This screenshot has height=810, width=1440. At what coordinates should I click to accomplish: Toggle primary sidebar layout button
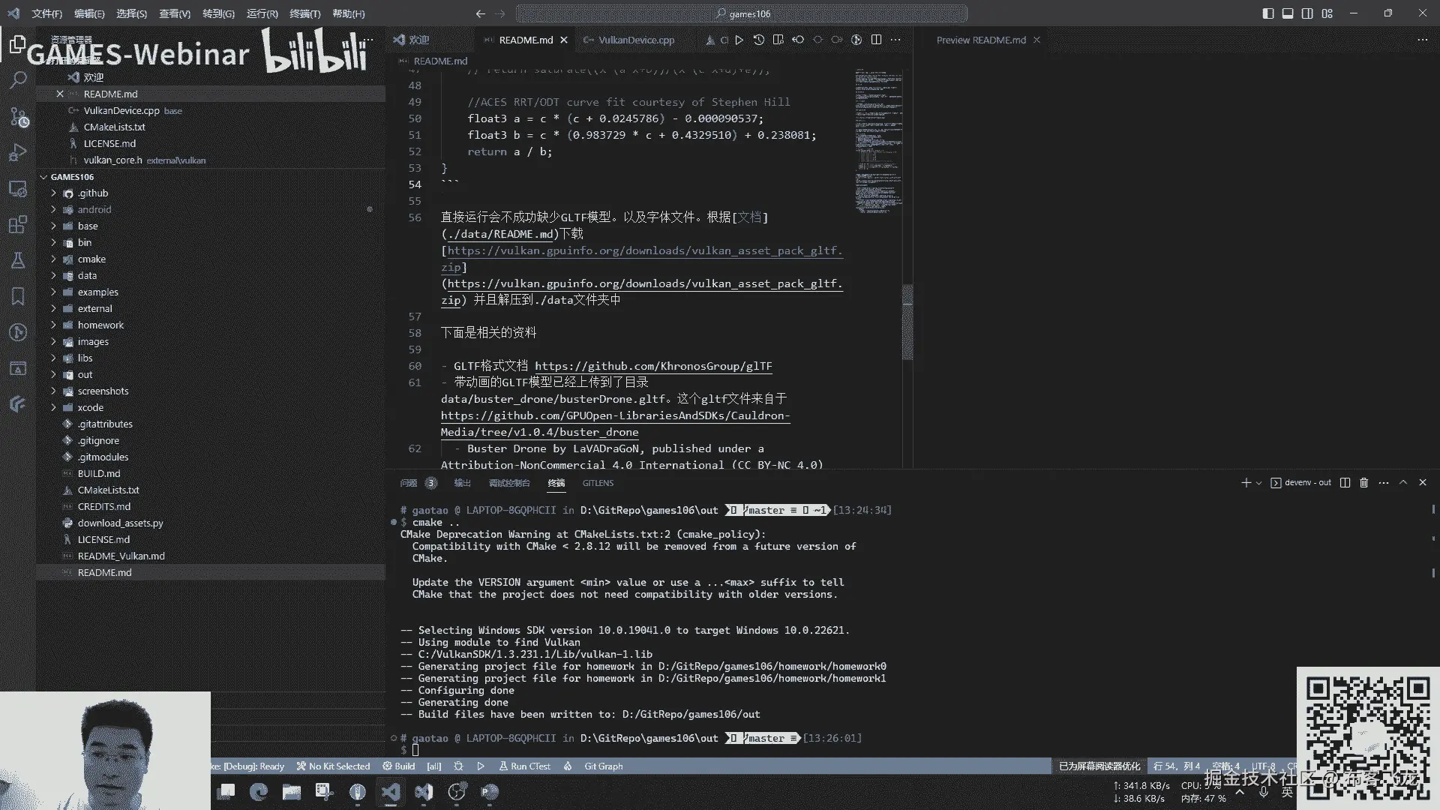1268,13
